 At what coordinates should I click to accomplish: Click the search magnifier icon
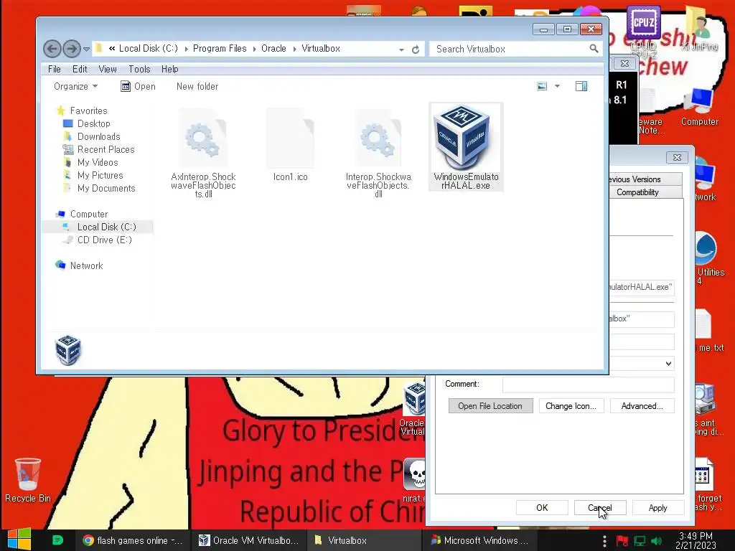[x=594, y=48]
